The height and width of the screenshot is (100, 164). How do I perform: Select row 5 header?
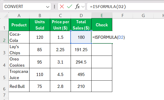[4, 74]
